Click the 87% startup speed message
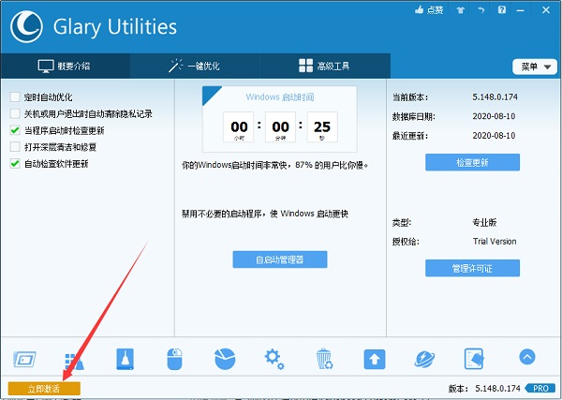562x400 pixels. click(x=274, y=165)
